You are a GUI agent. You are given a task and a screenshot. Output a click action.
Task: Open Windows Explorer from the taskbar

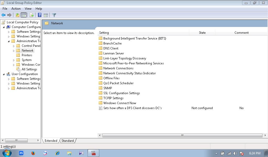(69, 153)
